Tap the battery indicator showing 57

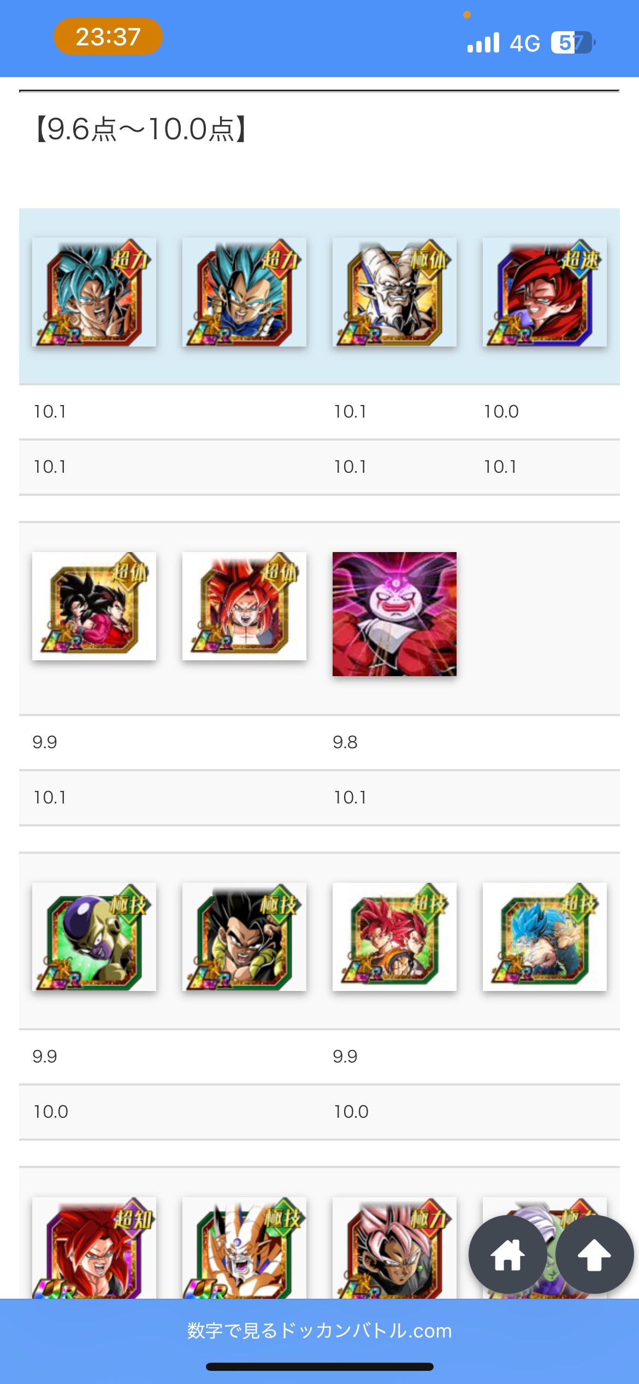572,43
